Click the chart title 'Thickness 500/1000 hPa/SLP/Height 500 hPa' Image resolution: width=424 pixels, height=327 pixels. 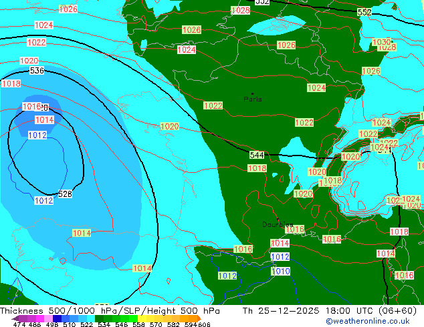(110, 311)
